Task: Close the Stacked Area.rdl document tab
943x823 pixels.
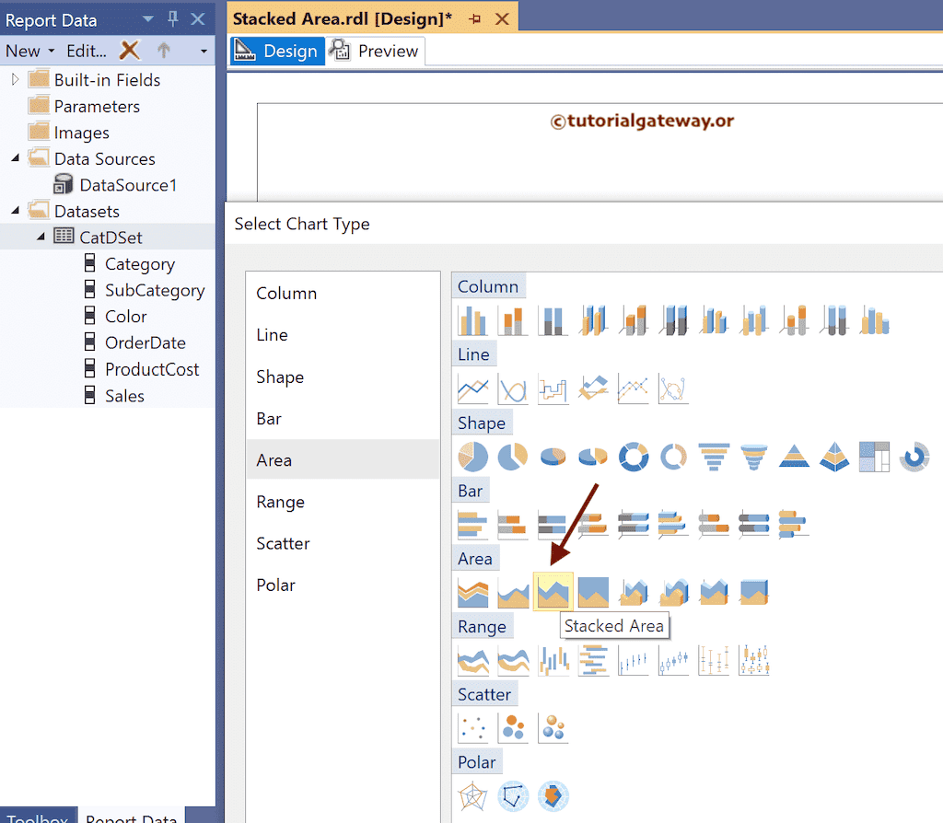Action: (x=502, y=18)
